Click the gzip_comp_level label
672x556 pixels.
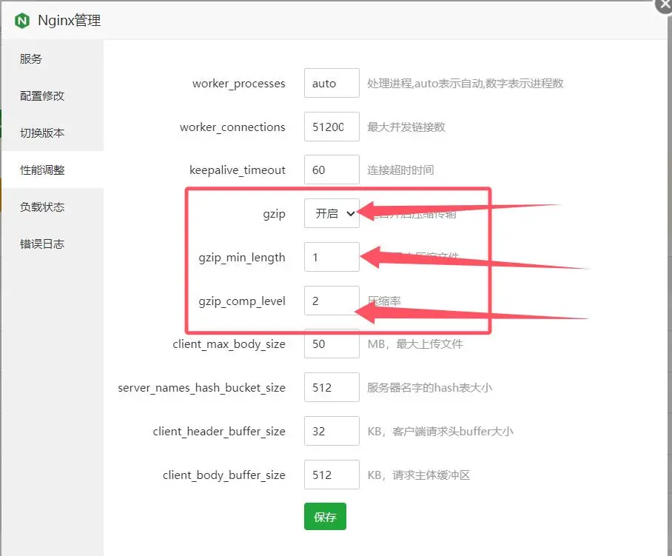coord(242,301)
